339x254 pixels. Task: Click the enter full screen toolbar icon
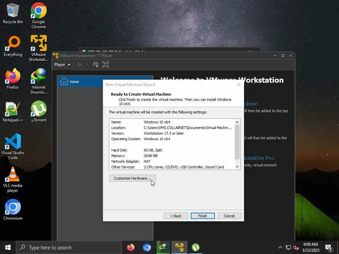tap(106, 64)
